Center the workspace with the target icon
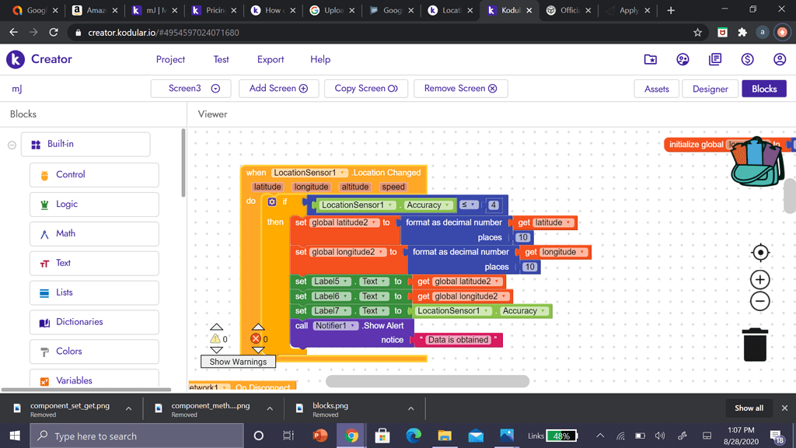The width and height of the screenshot is (796, 448). coord(760,253)
